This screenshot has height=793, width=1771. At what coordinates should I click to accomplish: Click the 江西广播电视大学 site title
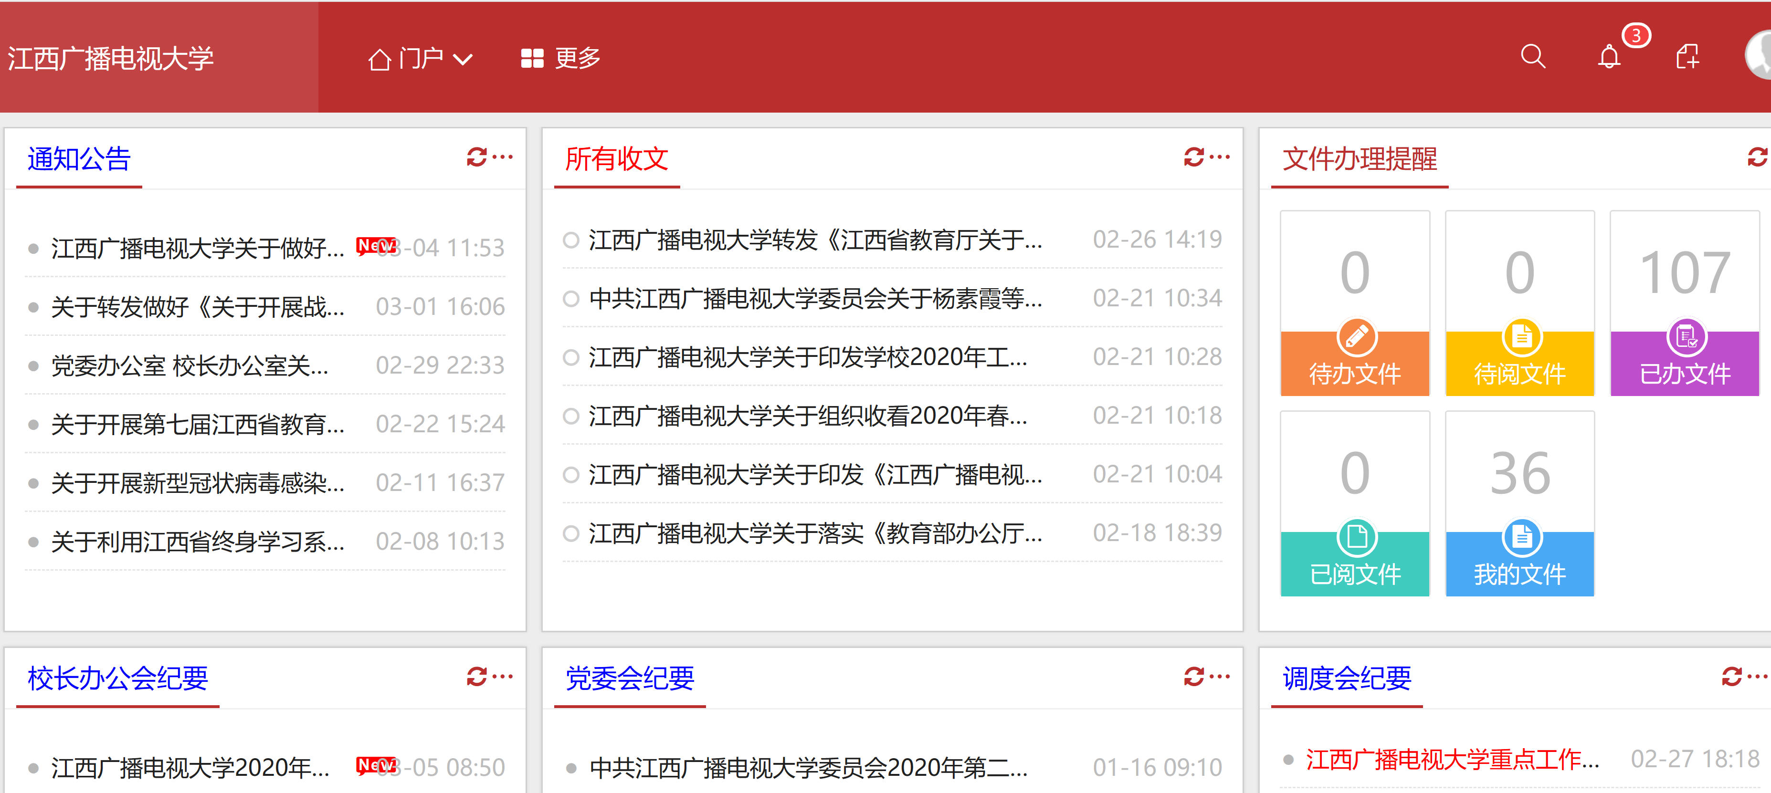point(111,58)
